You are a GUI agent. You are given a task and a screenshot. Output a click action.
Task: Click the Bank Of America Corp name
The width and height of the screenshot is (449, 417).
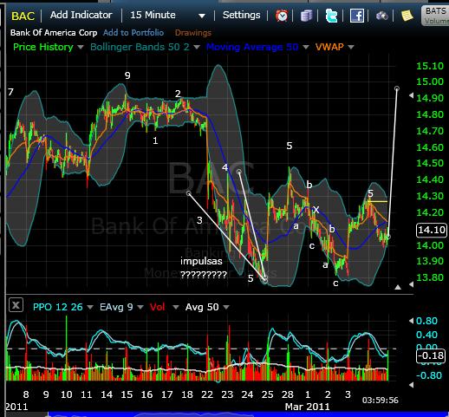(x=54, y=33)
